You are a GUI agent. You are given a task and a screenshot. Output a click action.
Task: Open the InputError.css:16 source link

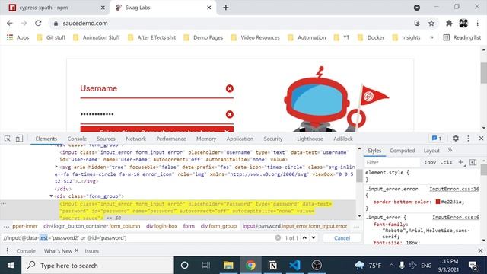coord(454,189)
